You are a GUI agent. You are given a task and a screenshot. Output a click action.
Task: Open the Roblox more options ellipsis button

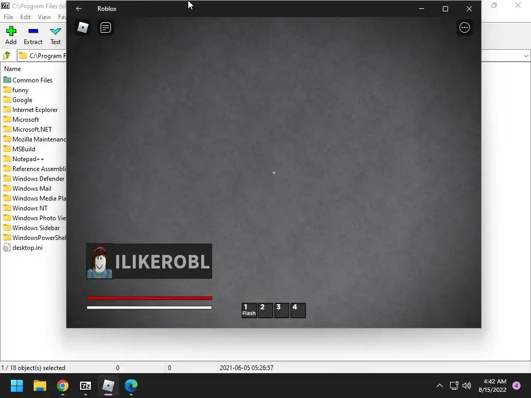click(x=464, y=27)
